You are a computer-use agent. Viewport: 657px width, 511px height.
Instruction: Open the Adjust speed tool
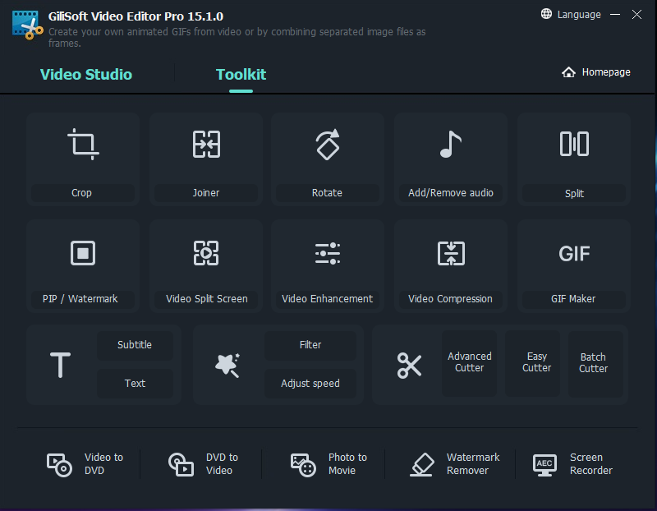[x=310, y=384]
